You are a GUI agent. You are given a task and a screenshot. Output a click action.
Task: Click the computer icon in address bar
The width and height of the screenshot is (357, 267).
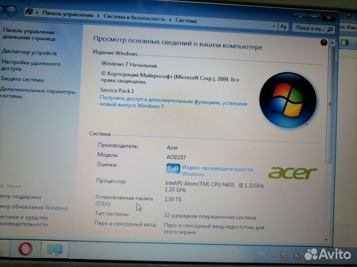[29, 11]
